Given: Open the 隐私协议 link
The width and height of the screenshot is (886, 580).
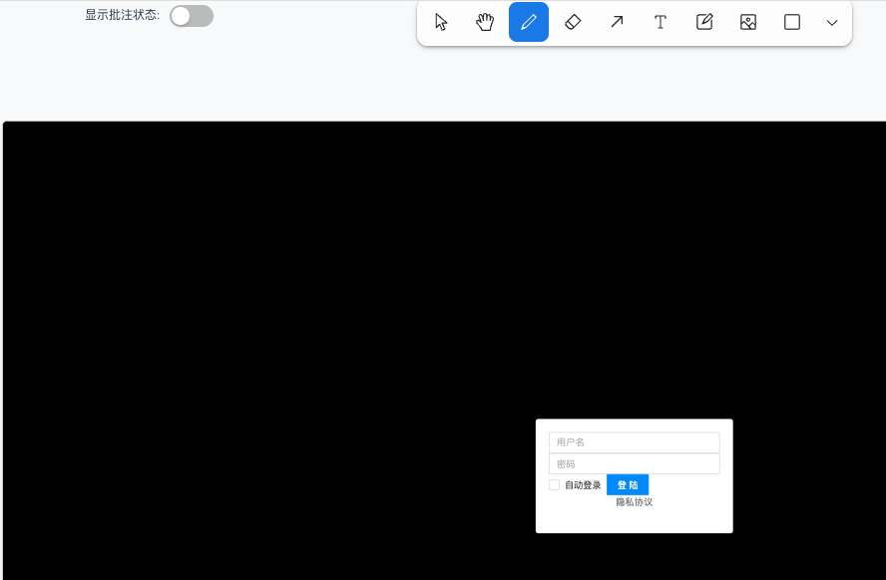Looking at the screenshot, I should click(634, 502).
